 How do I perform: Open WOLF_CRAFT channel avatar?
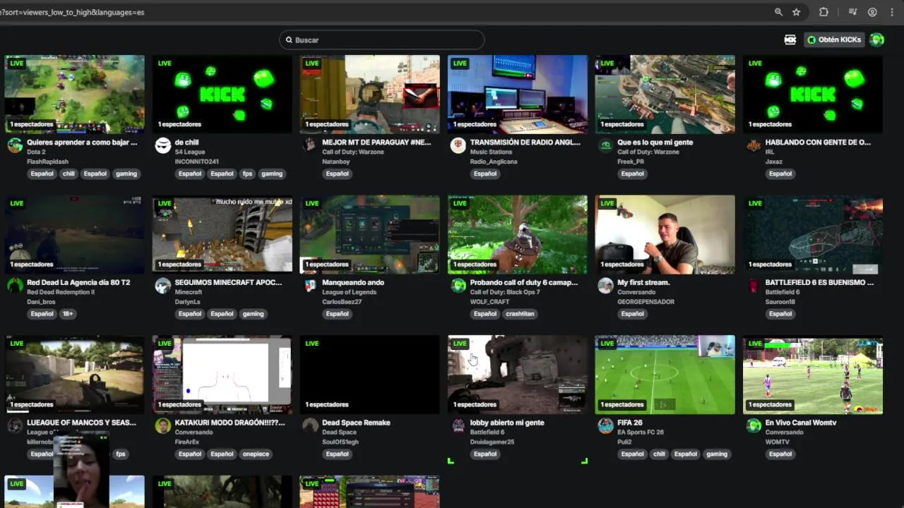(x=458, y=285)
